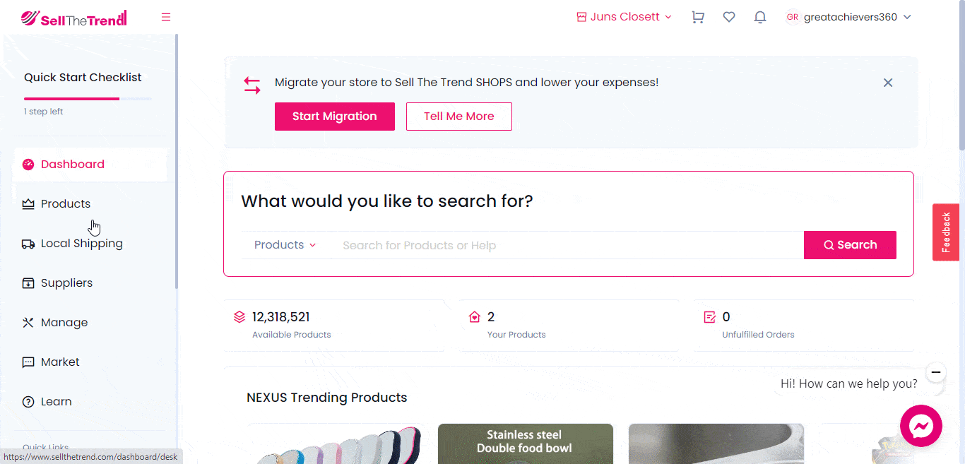Toggle the hamburger sidebar menu
The image size is (965, 464).
[166, 17]
